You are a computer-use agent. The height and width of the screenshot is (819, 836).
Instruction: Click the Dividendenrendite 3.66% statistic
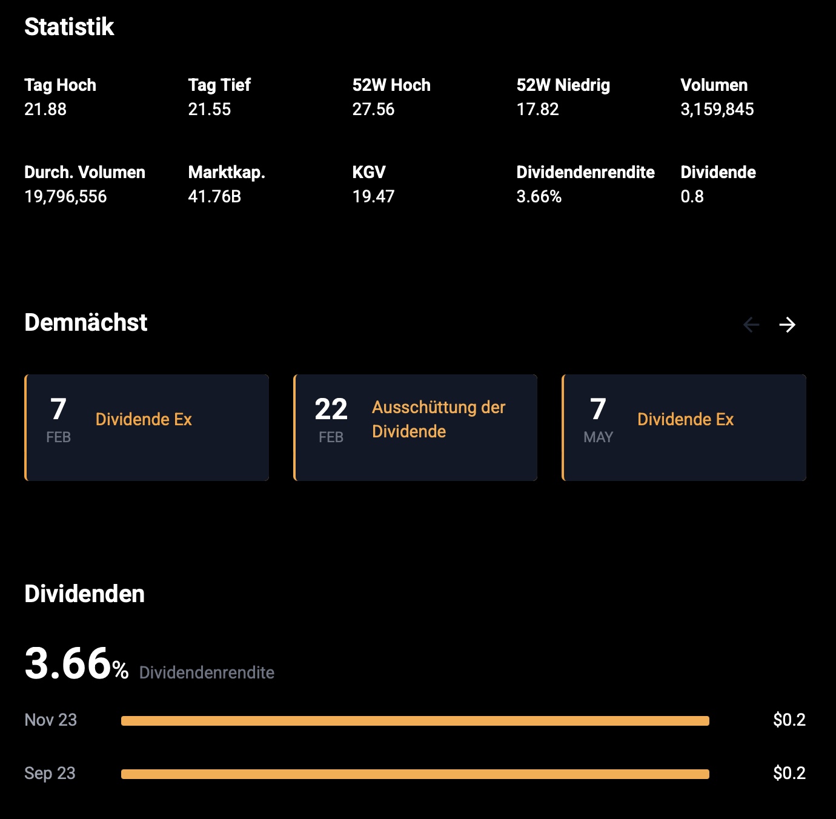pos(539,197)
